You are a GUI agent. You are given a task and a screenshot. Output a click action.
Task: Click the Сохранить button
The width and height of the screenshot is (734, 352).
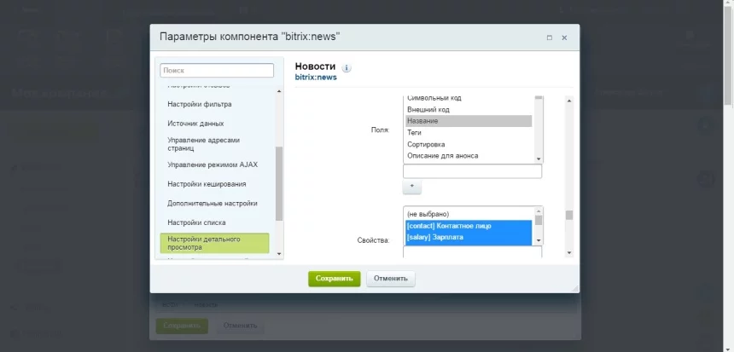click(x=334, y=278)
